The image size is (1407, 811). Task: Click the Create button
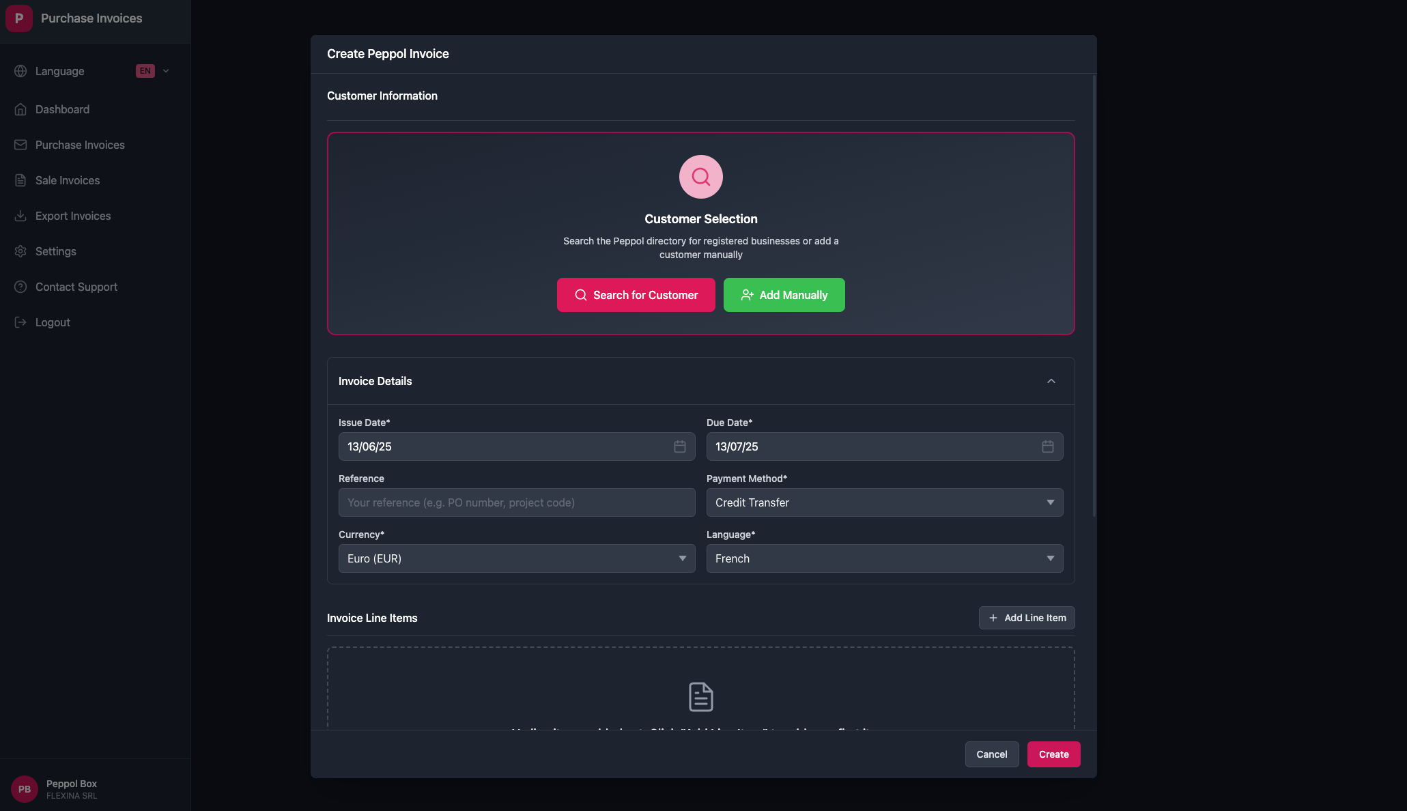pyautogui.click(x=1054, y=754)
